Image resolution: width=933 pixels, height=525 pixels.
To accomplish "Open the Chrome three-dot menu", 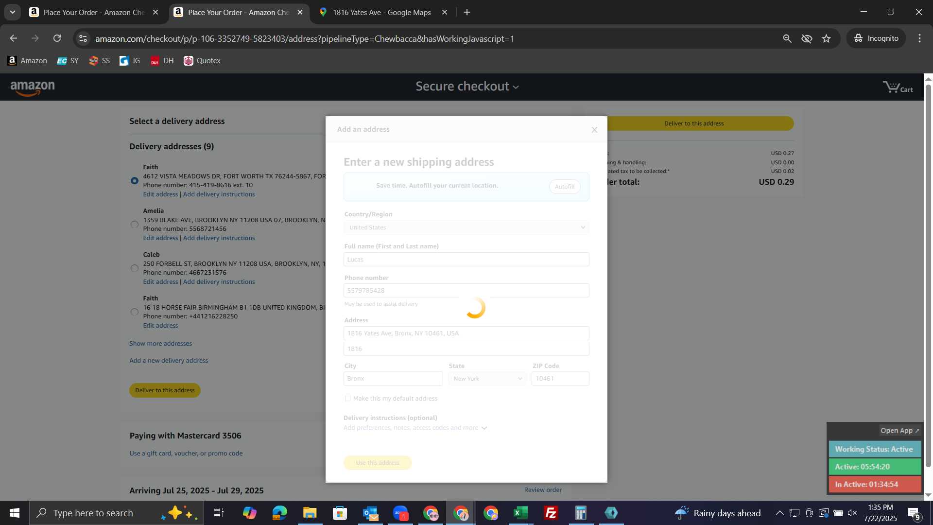I will 919,38.
